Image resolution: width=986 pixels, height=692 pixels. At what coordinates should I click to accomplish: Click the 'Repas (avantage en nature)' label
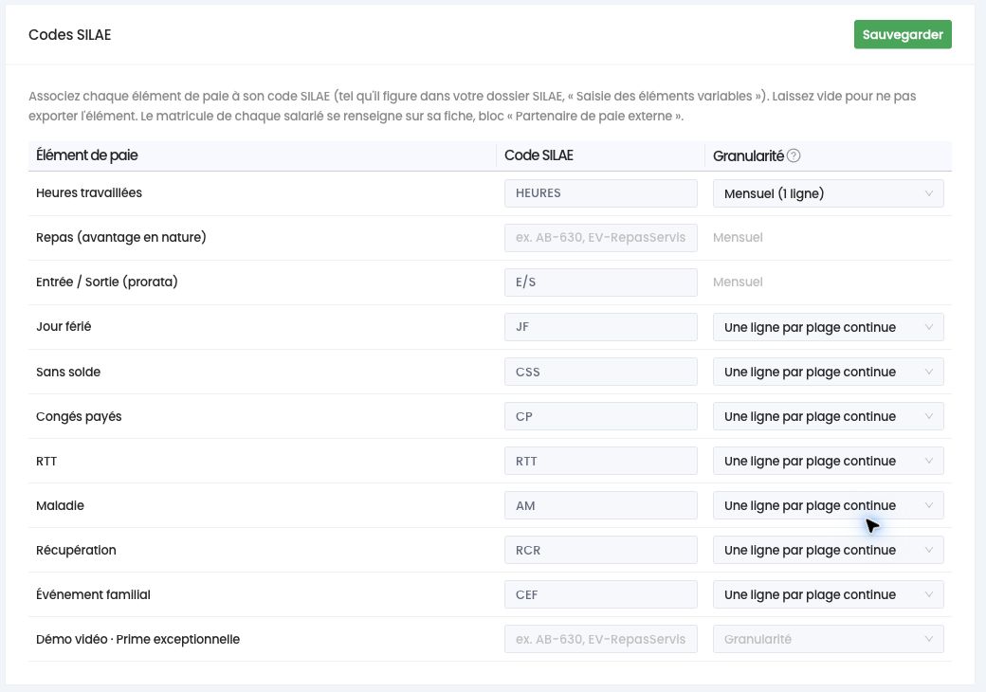[120, 238]
